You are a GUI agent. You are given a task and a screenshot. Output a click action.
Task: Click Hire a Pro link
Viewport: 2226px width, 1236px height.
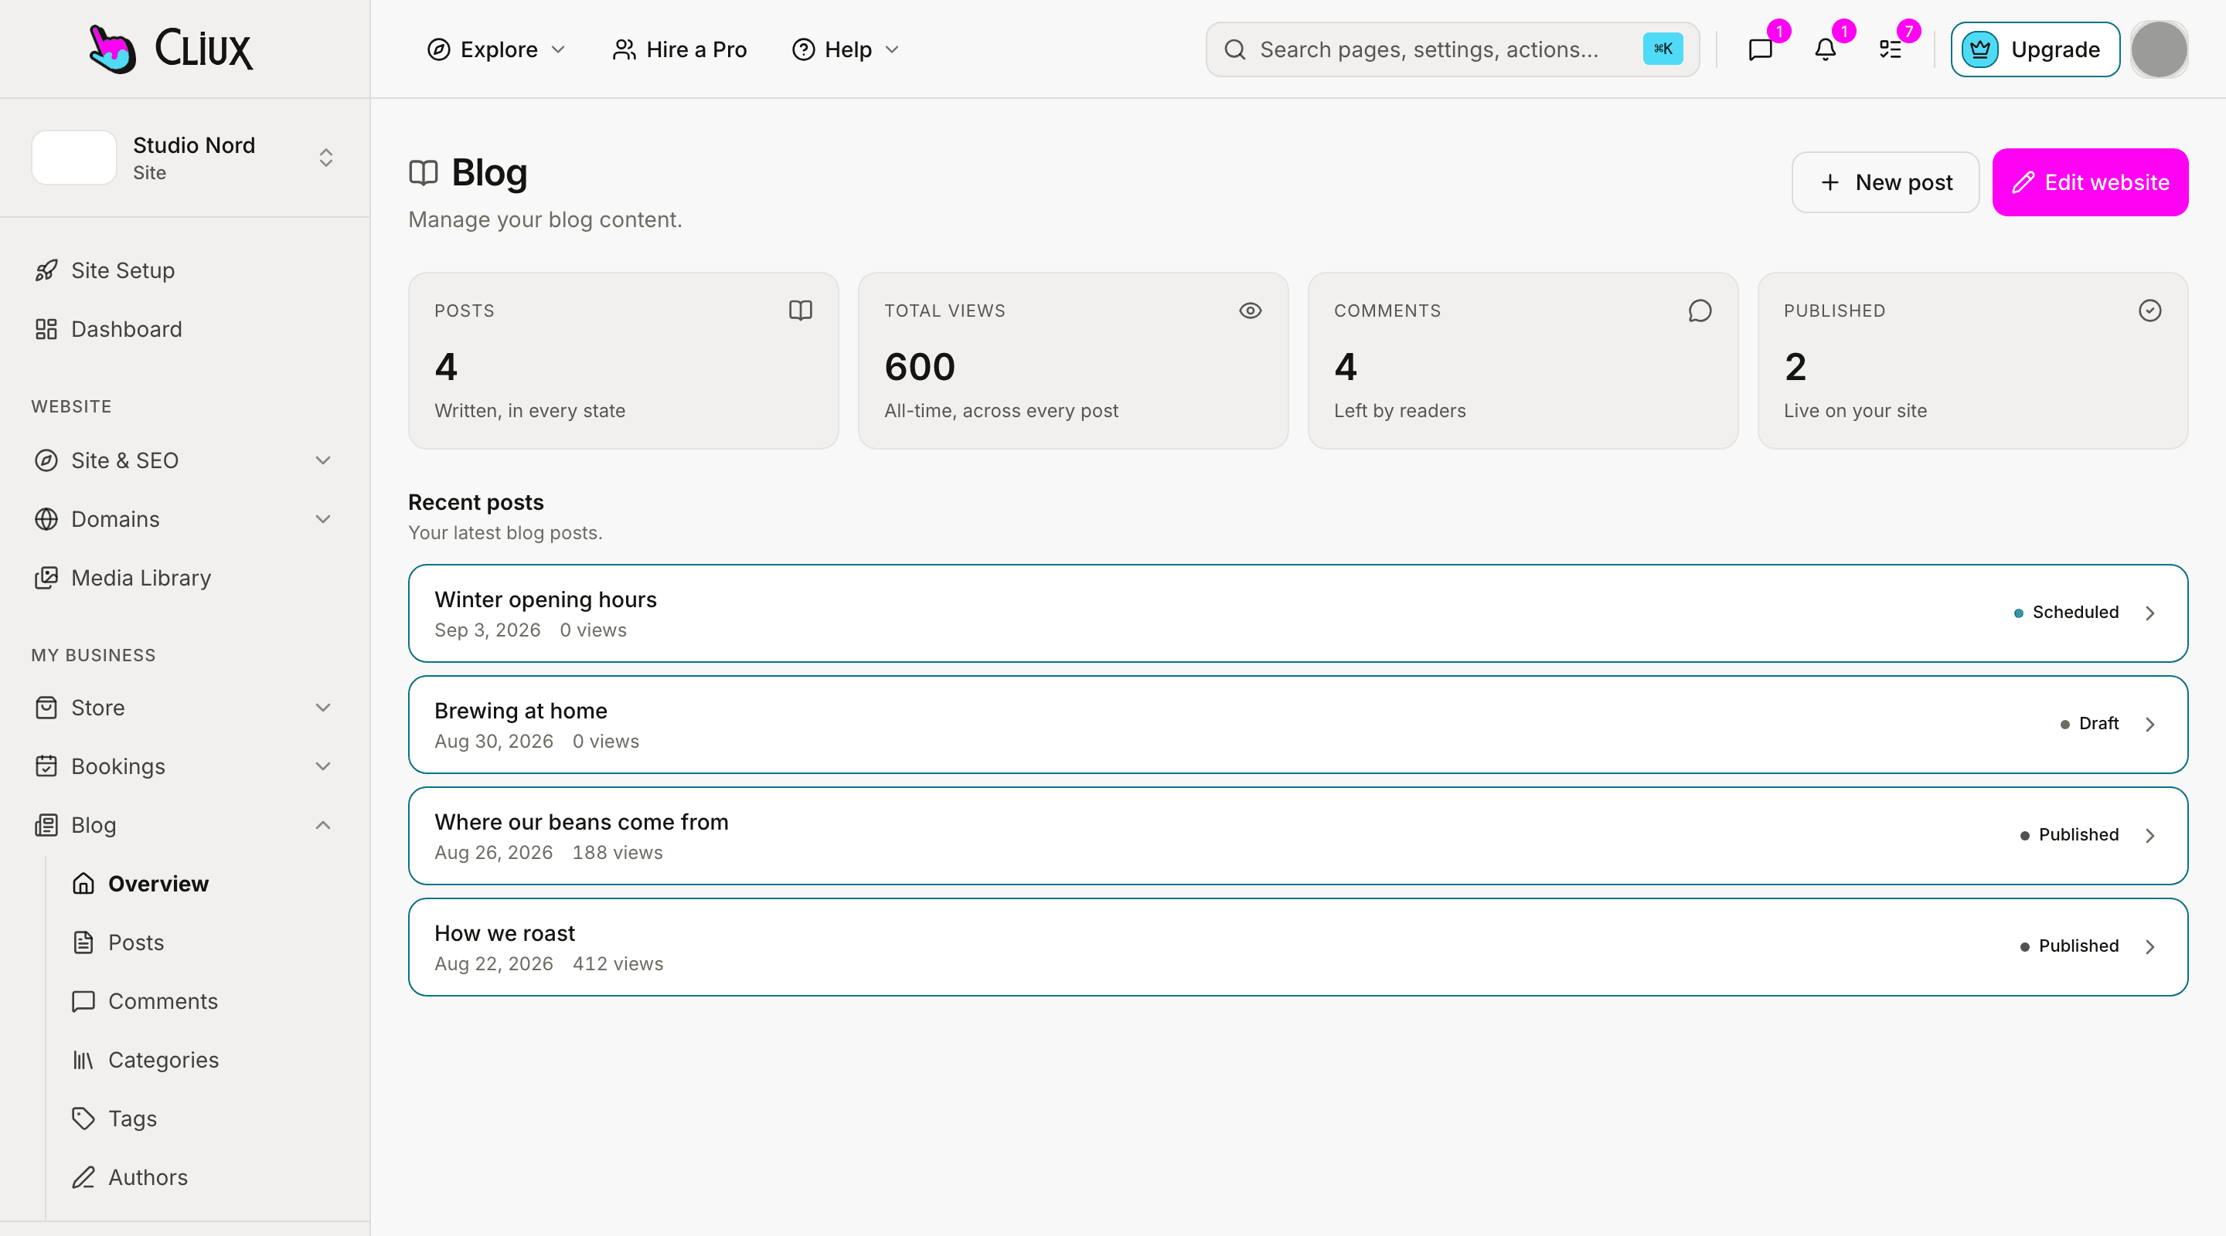pyautogui.click(x=679, y=49)
